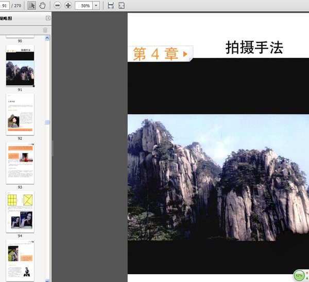Zoom in with the plus button
Screen dimensions: 309x282
(x=68, y=6)
